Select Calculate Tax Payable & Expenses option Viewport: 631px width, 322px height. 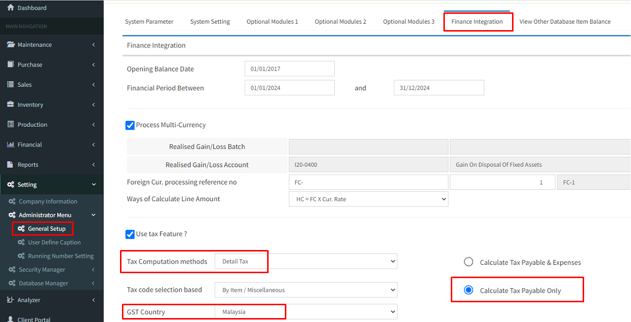(469, 262)
